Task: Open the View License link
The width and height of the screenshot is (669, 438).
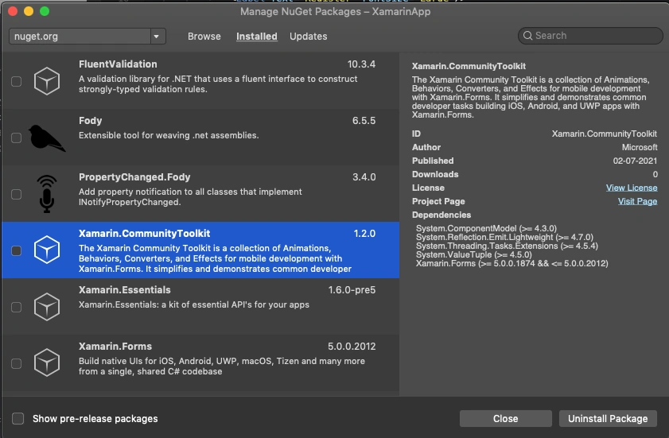Action: [x=632, y=188]
